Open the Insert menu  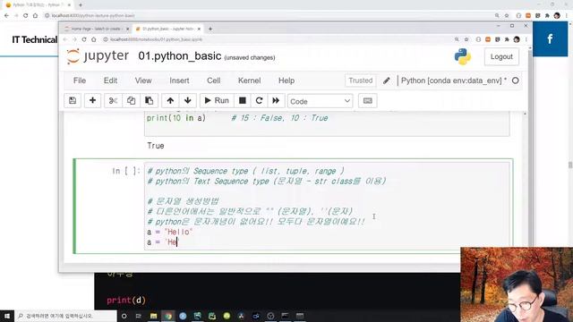tap(179, 80)
